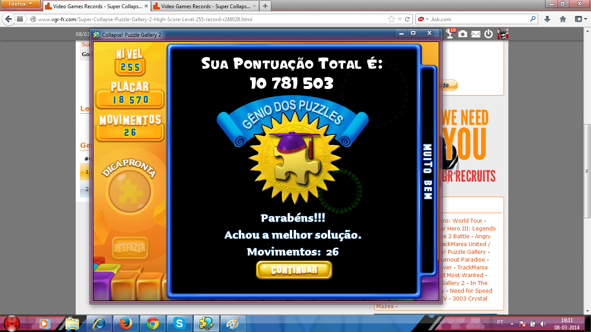Click the trophy notifications icon with badge
Screen dimensions: 591x332
(x=450, y=34)
